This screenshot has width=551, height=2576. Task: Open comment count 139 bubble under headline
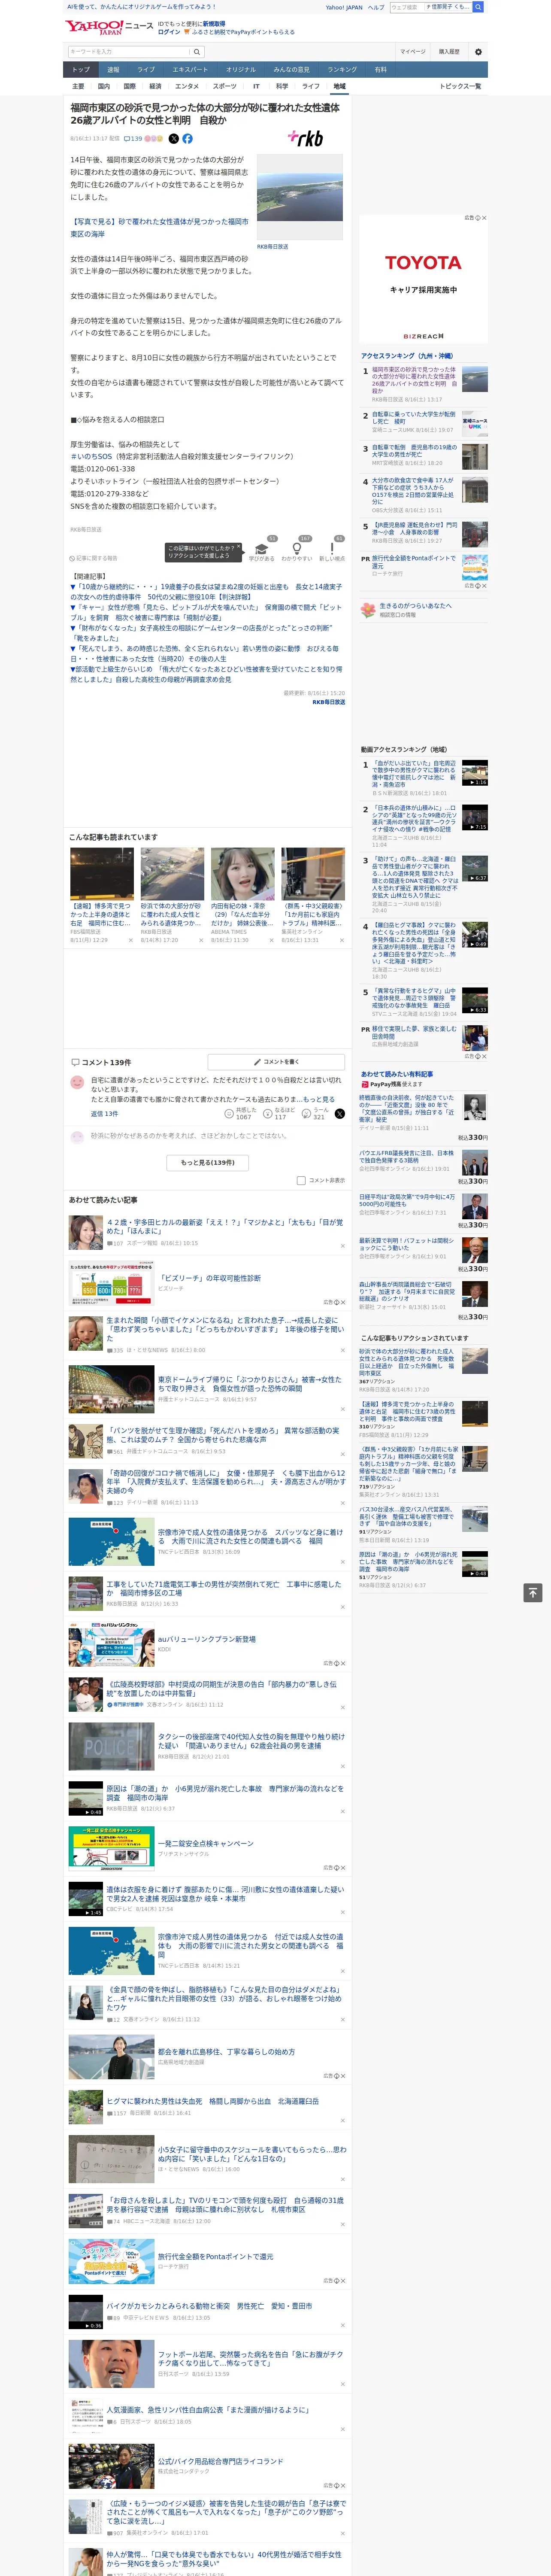tap(133, 139)
